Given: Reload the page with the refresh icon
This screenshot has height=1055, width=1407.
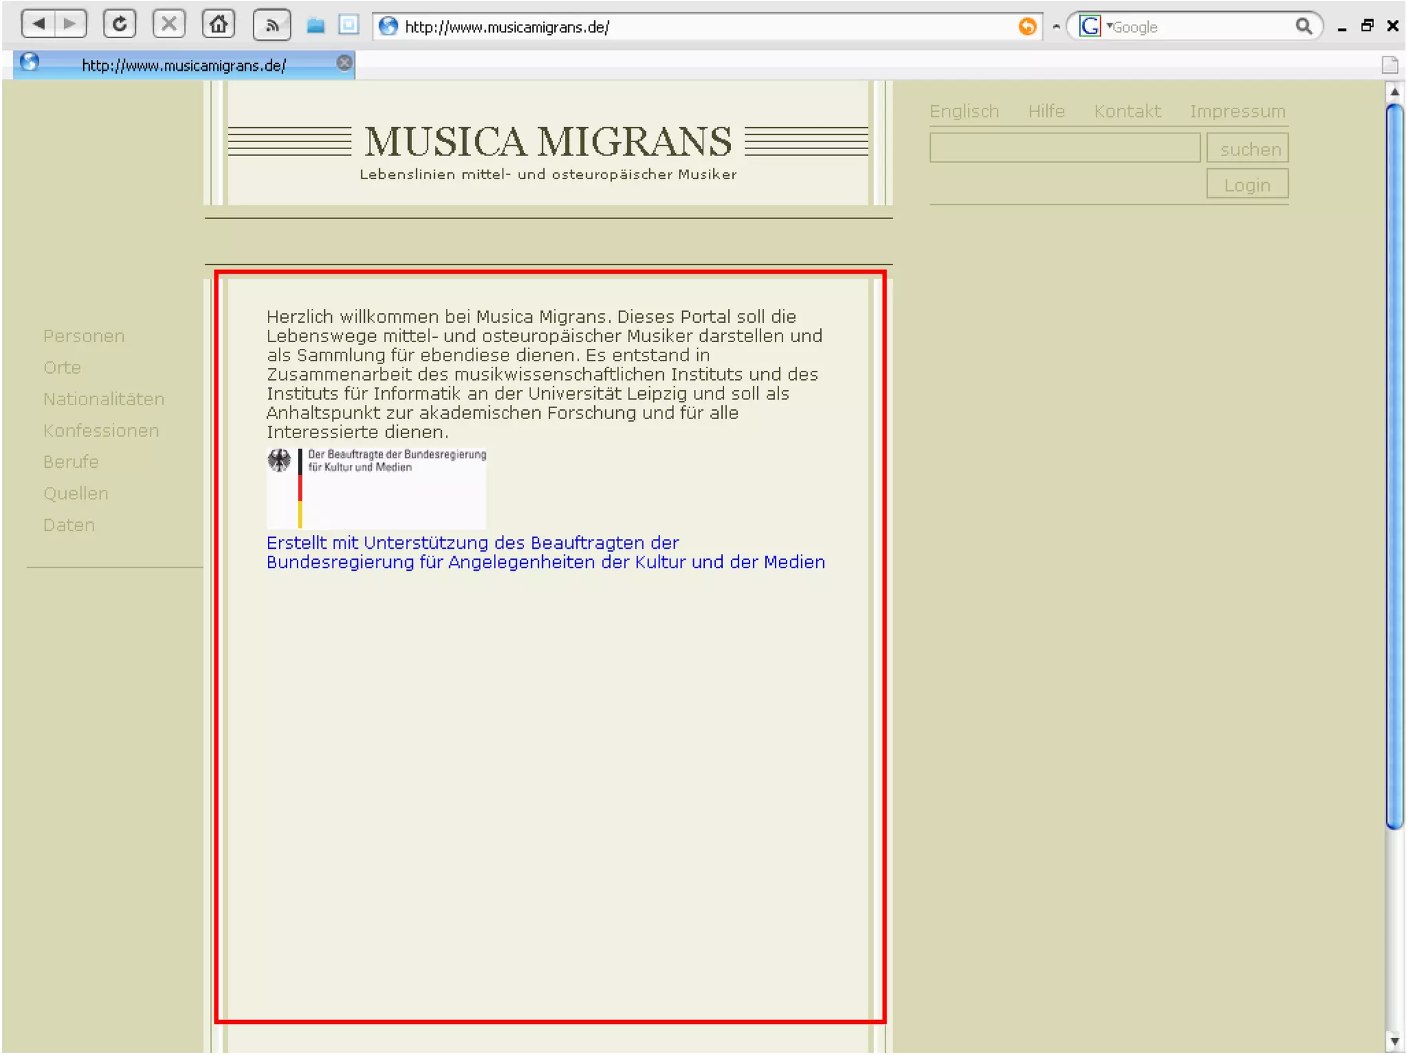Looking at the screenshot, I should coord(120,25).
